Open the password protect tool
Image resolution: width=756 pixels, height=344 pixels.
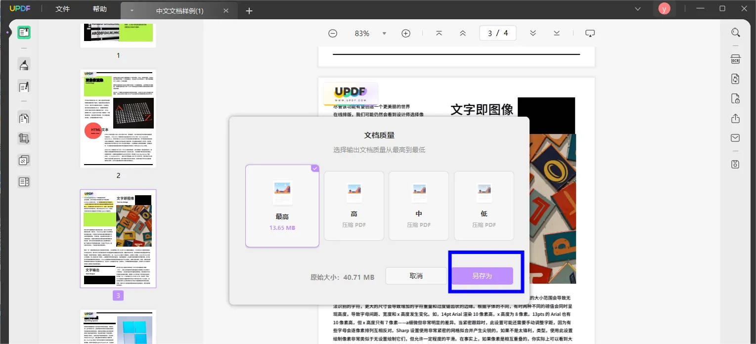(736, 98)
